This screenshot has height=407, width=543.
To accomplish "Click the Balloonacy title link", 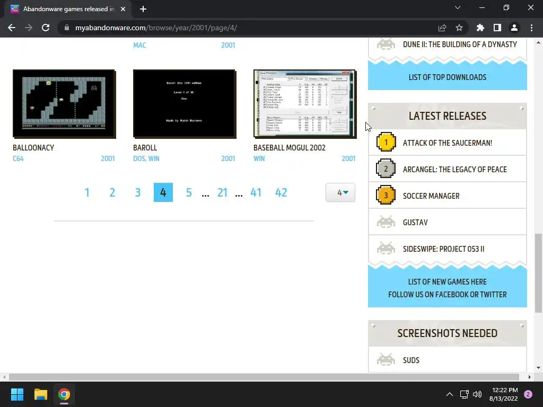I will tap(33, 148).
